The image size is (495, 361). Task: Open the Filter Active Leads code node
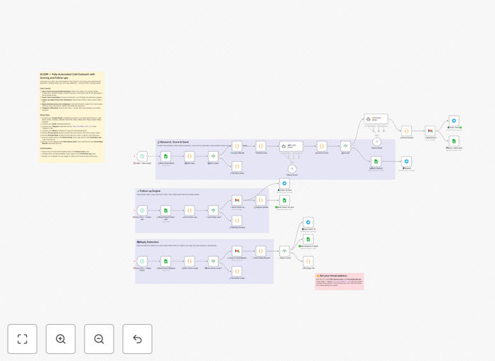(190, 261)
